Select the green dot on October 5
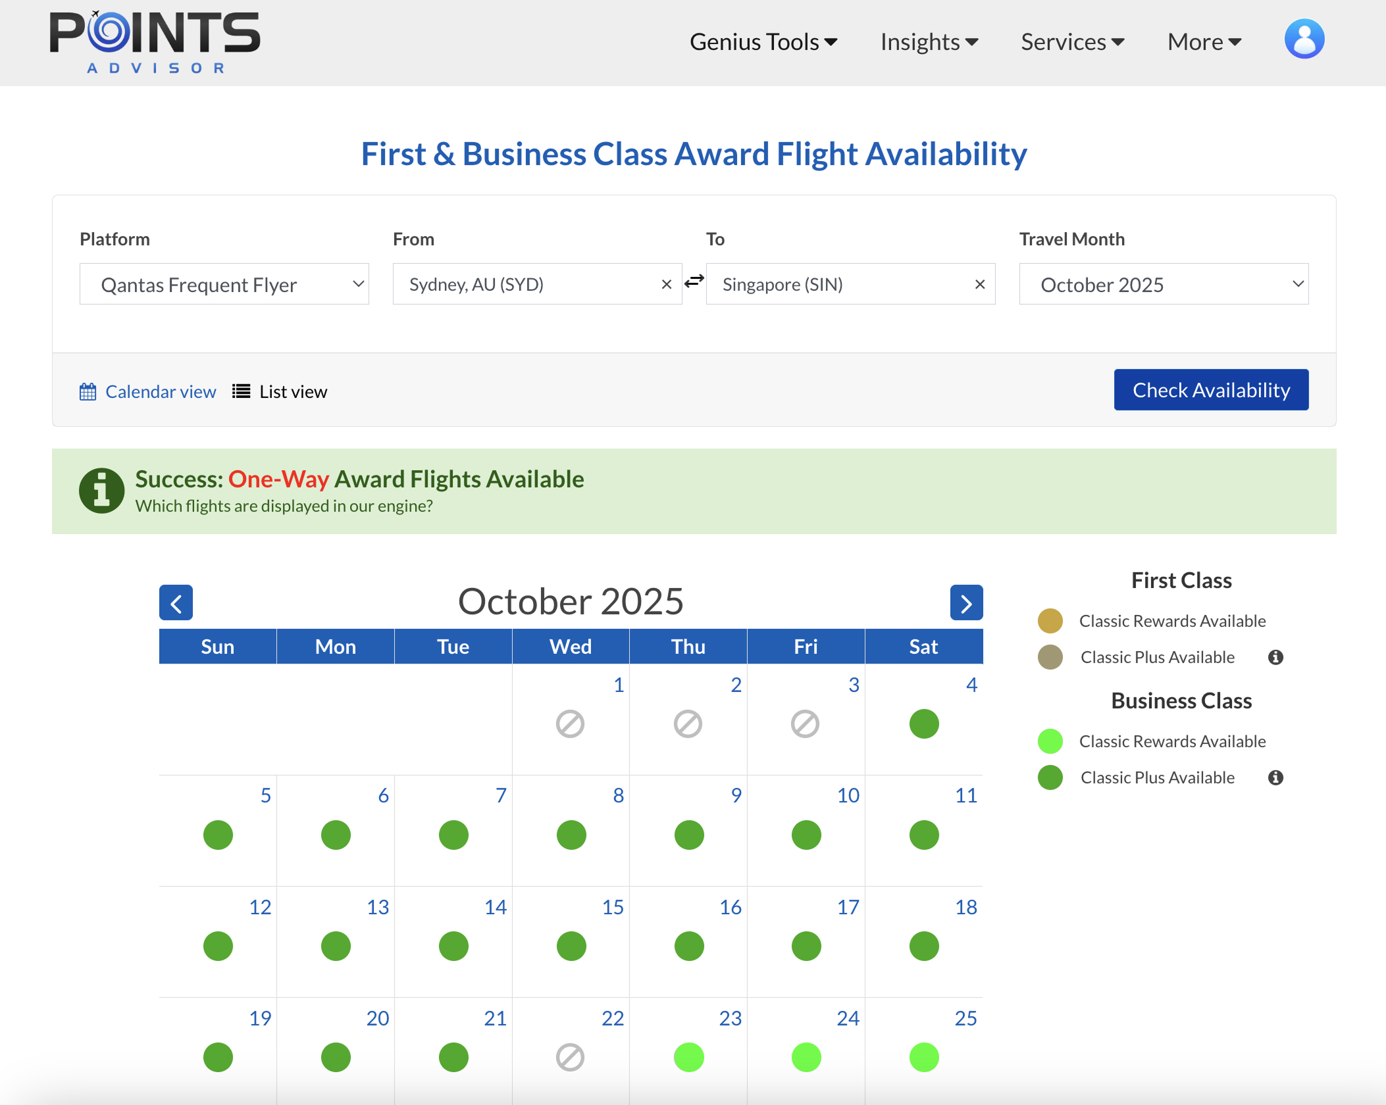The width and height of the screenshot is (1386, 1105). point(218,835)
